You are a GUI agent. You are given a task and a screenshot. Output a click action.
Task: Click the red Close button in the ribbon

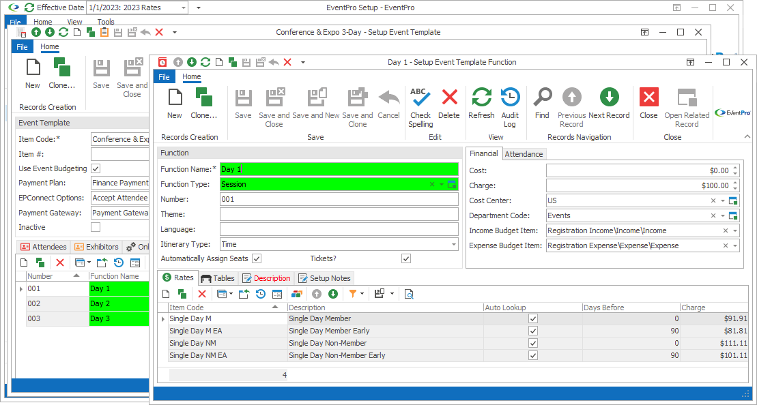[x=648, y=104]
